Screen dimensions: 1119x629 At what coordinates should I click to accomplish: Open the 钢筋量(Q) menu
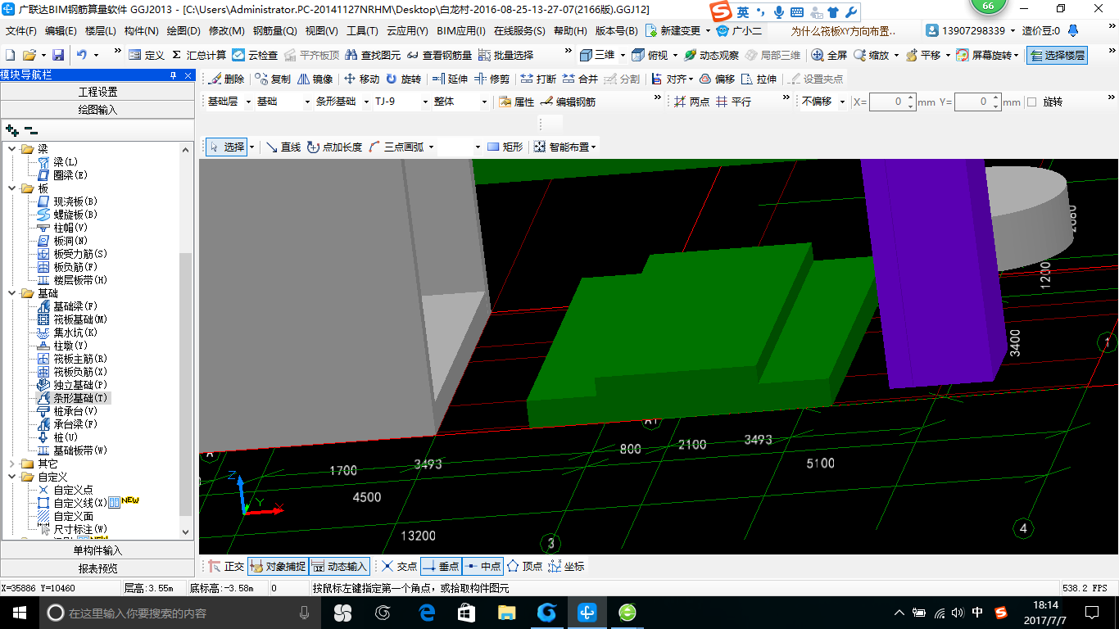274,31
